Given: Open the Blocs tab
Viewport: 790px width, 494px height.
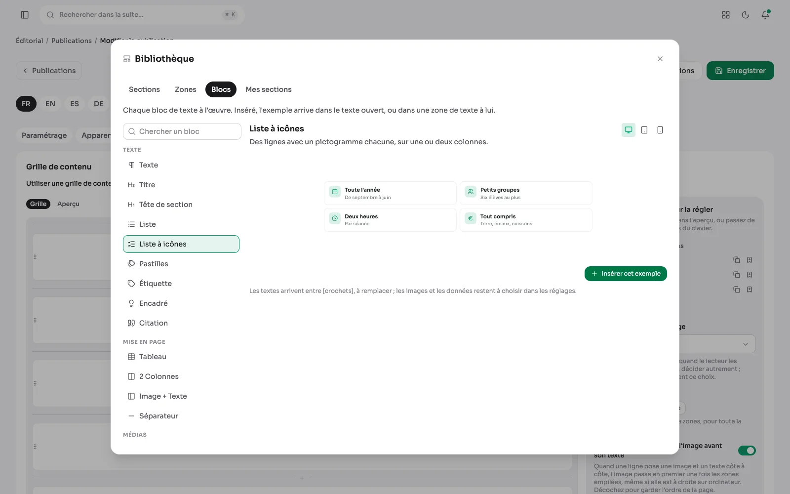Looking at the screenshot, I should pyautogui.click(x=221, y=89).
